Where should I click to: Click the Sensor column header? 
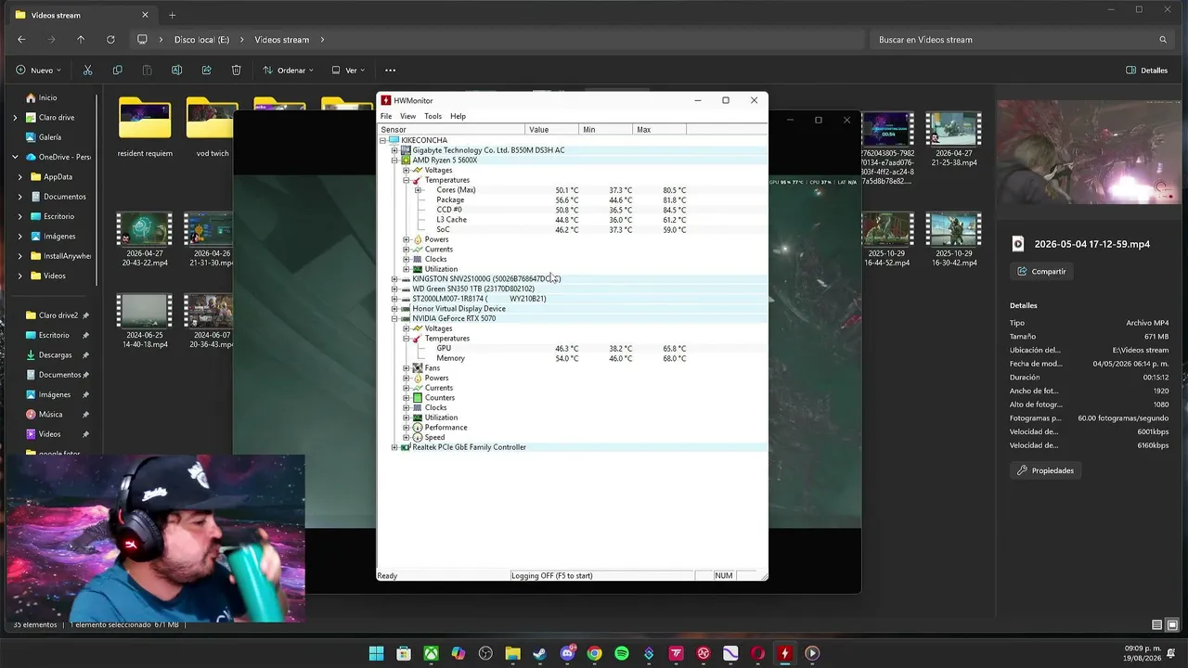pos(452,130)
